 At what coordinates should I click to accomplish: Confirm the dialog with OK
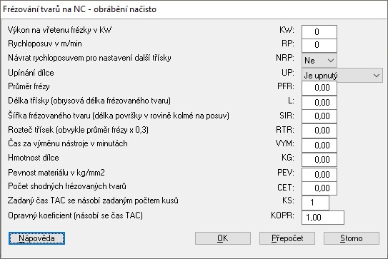pos(223,238)
